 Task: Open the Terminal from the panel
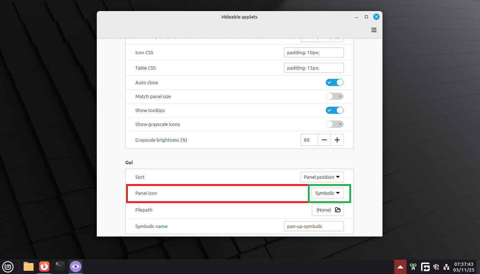point(60,267)
